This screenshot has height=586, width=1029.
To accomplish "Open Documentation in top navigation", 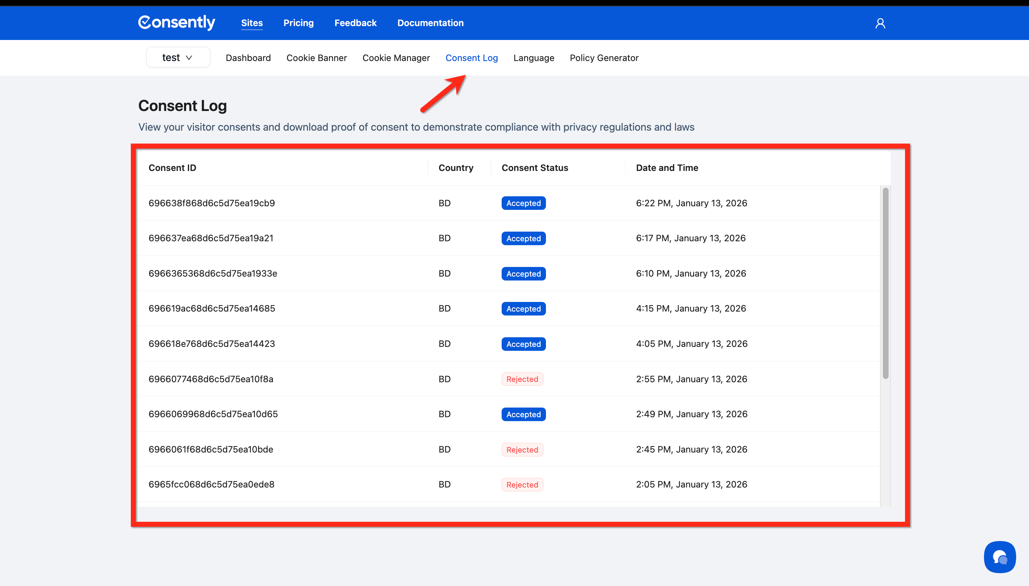I will 430,23.
